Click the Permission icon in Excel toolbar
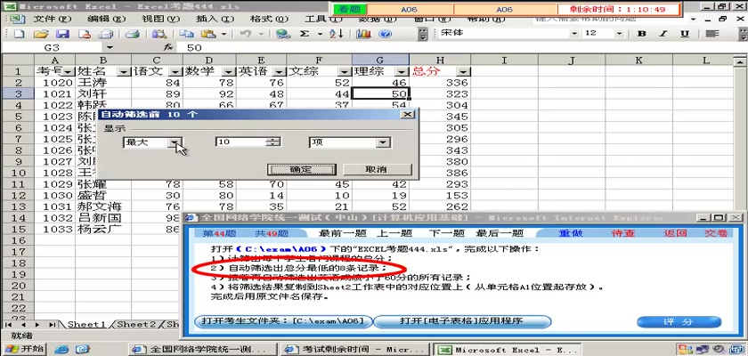Viewport: 748px width, 356px height. [x=85, y=34]
